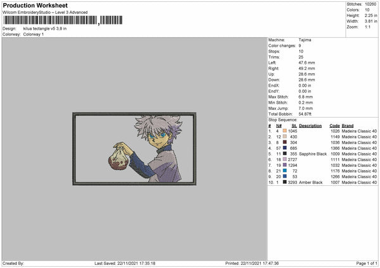This screenshot has width=380, height=268.
Task: Select the navy swatch for code 1366
Action: point(285,148)
